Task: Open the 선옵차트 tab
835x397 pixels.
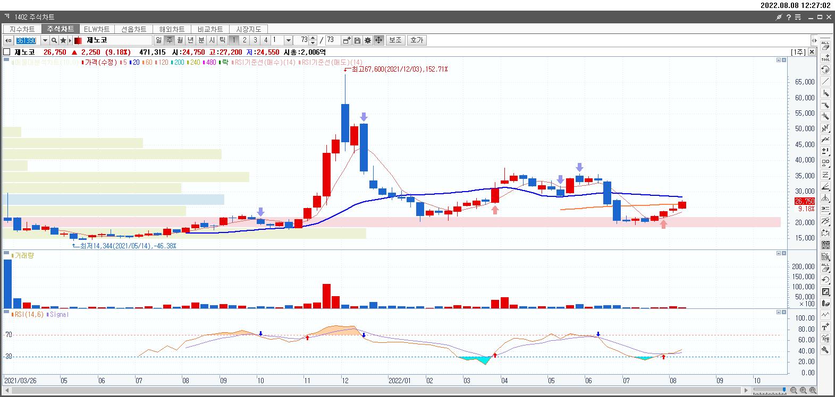Action: tap(133, 29)
